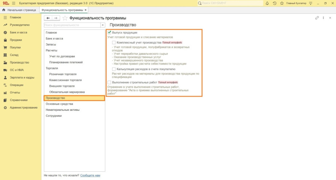Click Полный интерфейс tag near строительных работ
Image resolution: width=336 pixels, height=180 pixels.
coord(168,82)
